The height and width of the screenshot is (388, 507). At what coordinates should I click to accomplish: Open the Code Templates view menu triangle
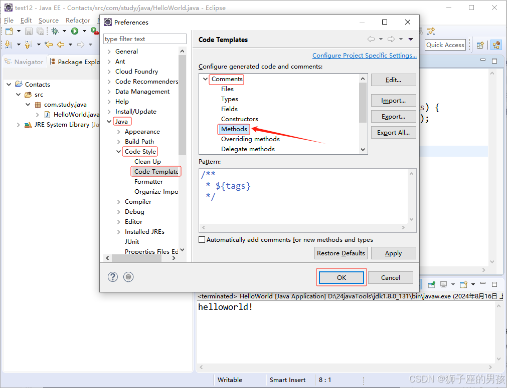click(x=411, y=39)
